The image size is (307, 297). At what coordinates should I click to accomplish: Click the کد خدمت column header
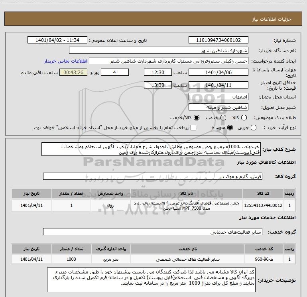tap(264, 249)
